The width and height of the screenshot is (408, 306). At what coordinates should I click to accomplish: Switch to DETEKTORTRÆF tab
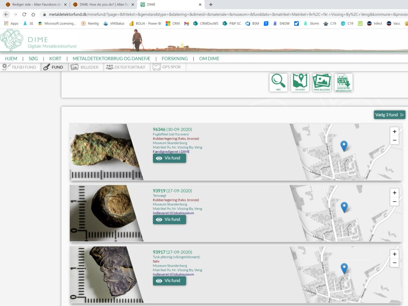126,67
